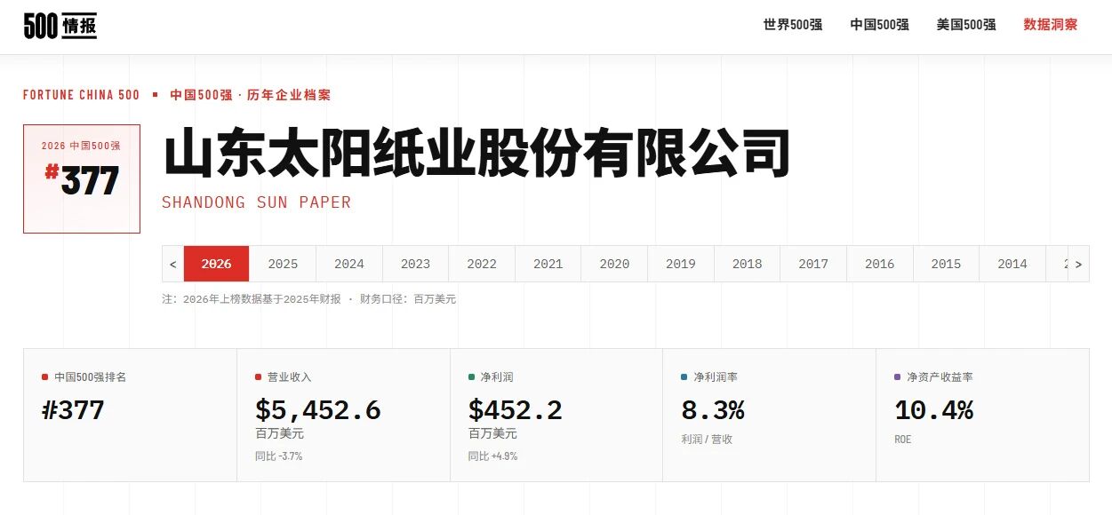Pick the 2015 year tab
The height and width of the screenshot is (515, 1112).
(x=946, y=264)
